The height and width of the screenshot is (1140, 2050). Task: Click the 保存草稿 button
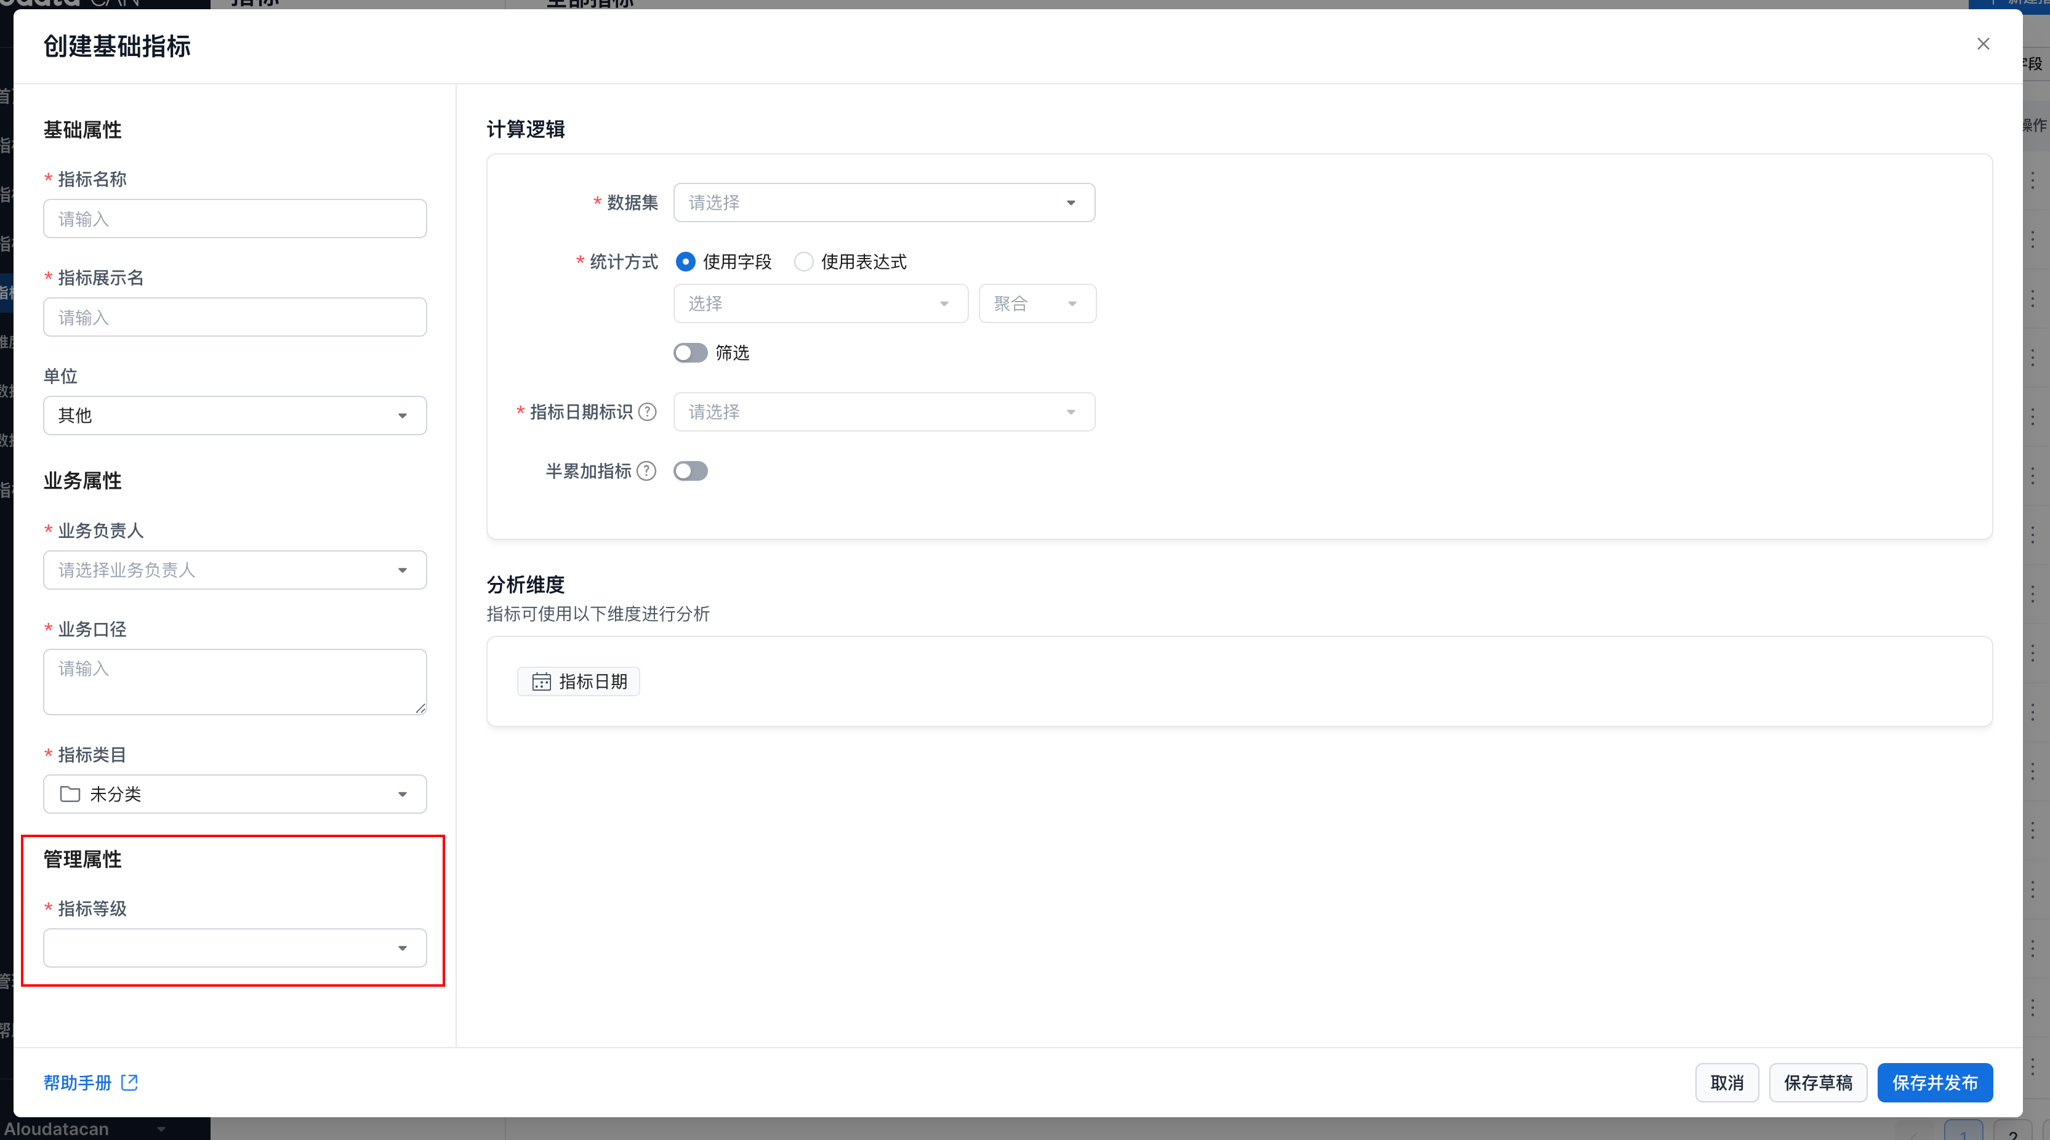[x=1818, y=1083]
